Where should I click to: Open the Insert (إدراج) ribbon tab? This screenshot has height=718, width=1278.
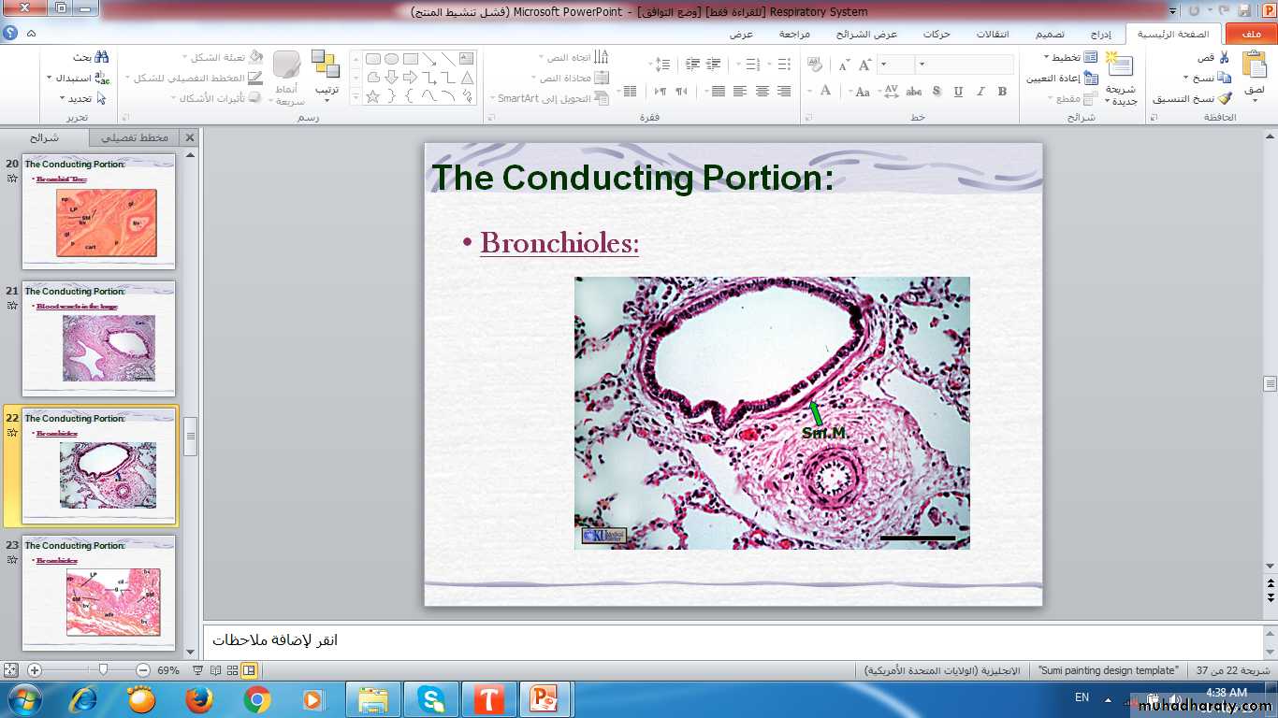pos(1100,35)
